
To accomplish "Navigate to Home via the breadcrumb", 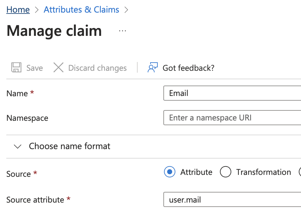I will (x=18, y=9).
